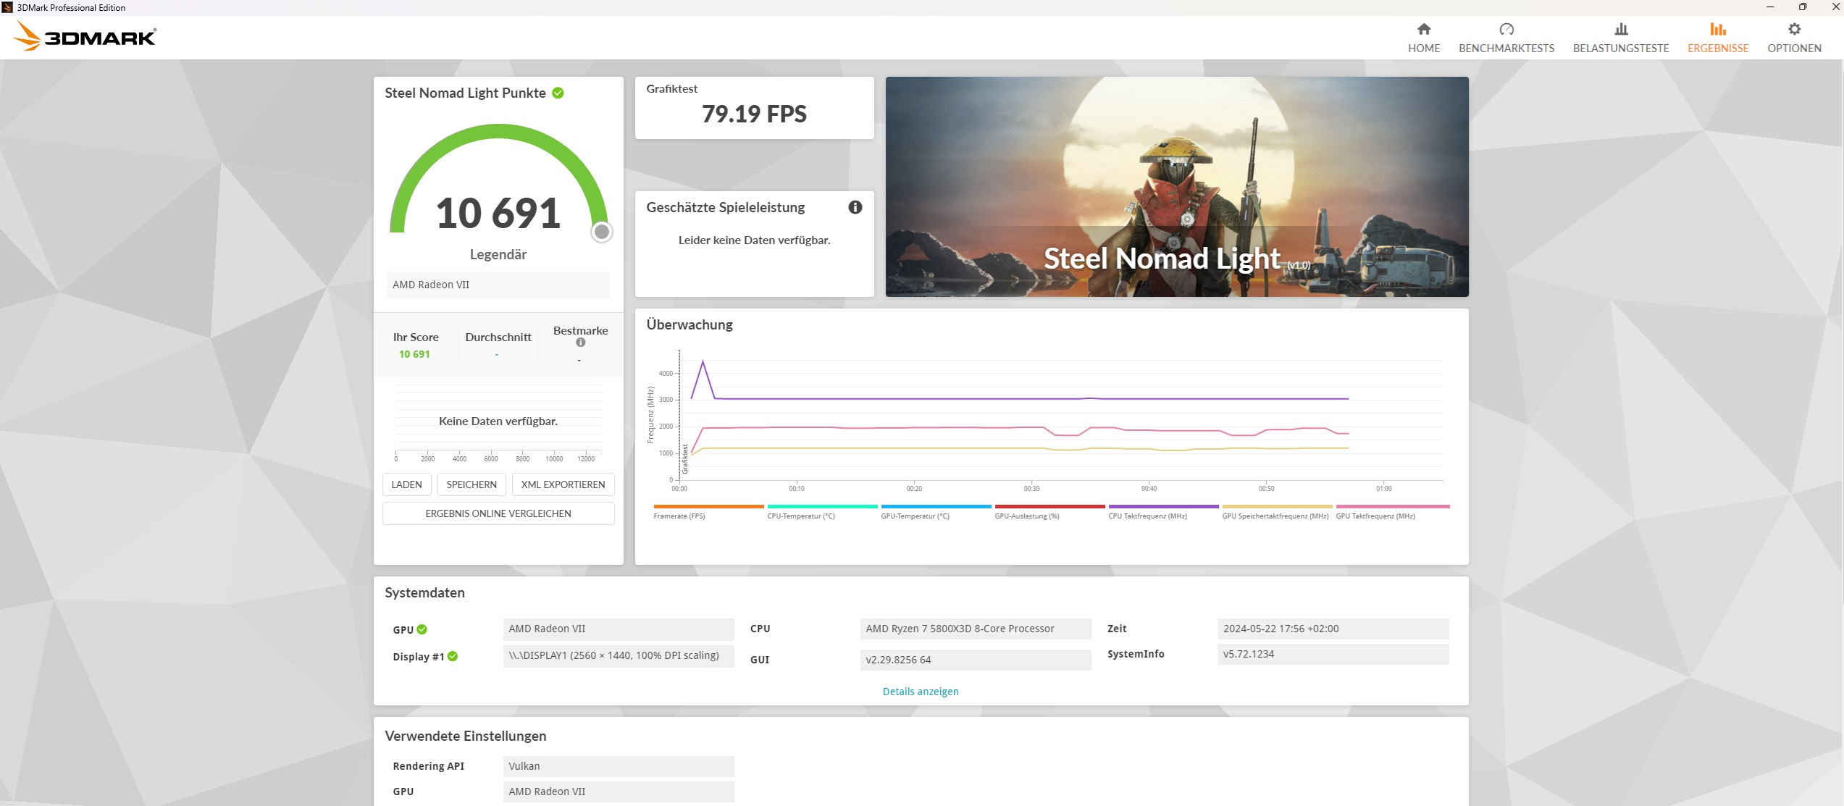Click XML EXPORTIEREN button
Screen dimensions: 1844x806
click(x=563, y=484)
